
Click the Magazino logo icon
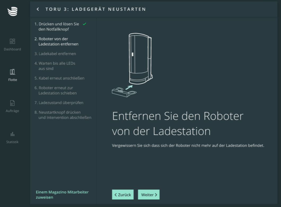tap(12, 11)
